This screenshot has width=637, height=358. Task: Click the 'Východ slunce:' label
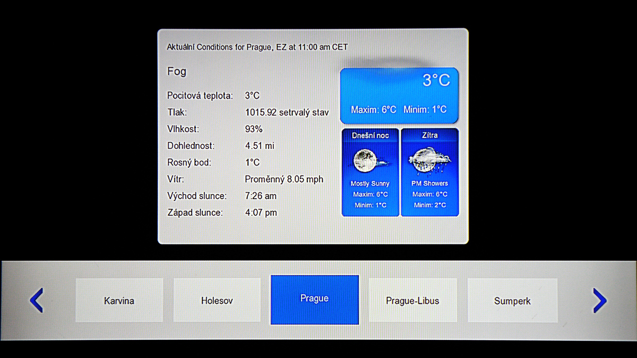[197, 196]
